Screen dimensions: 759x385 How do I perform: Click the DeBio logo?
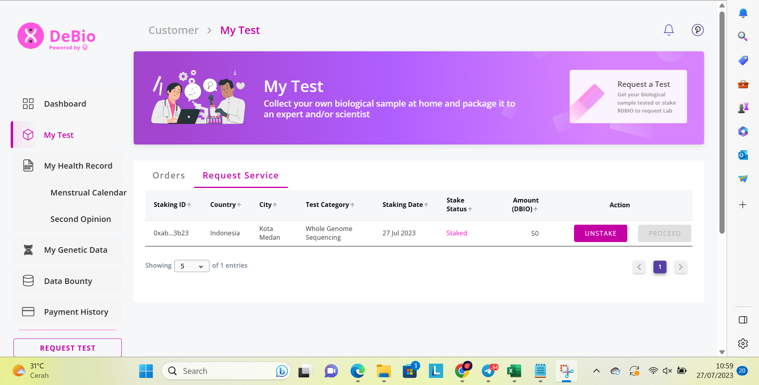pyautogui.click(x=57, y=36)
